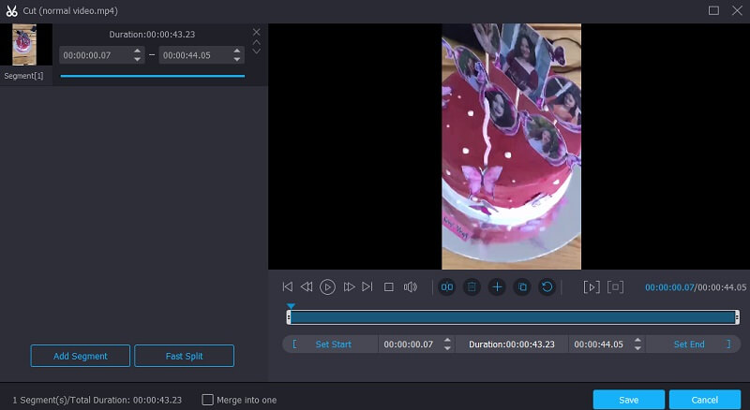Reset the cut with circular arrow icon

547,286
